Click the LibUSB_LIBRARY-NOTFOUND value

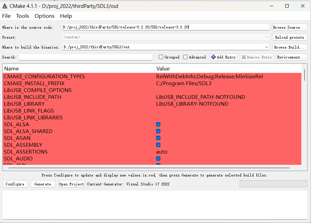point(192,104)
